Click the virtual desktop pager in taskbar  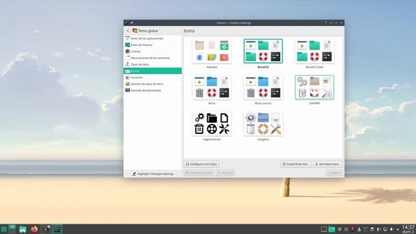[12, 229]
